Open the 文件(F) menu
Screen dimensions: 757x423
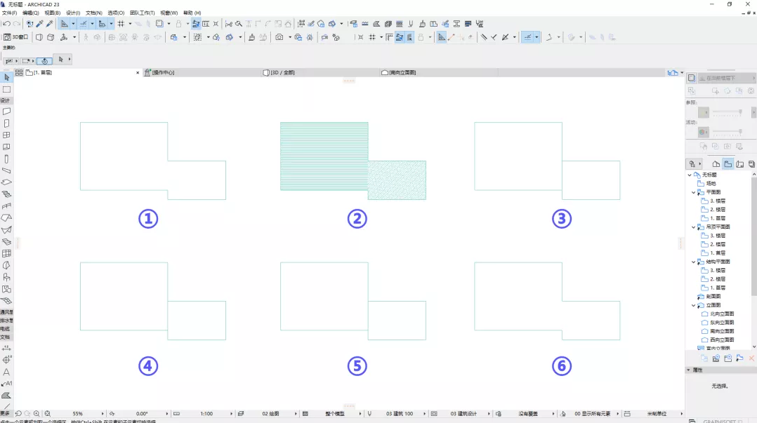point(10,13)
